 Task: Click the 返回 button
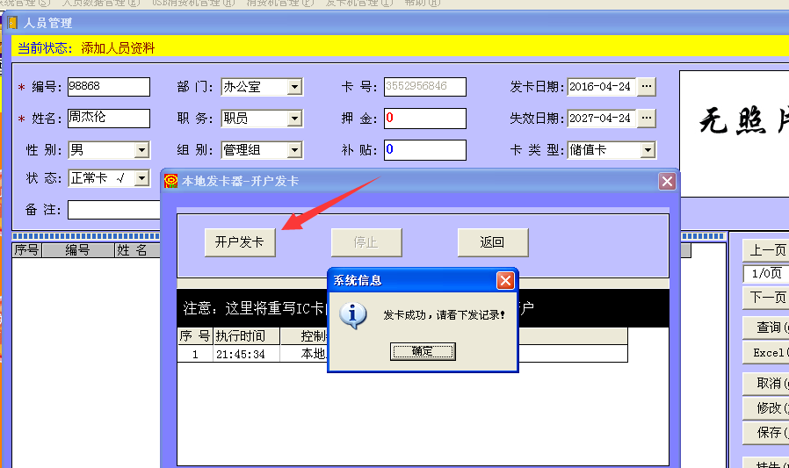coord(492,242)
